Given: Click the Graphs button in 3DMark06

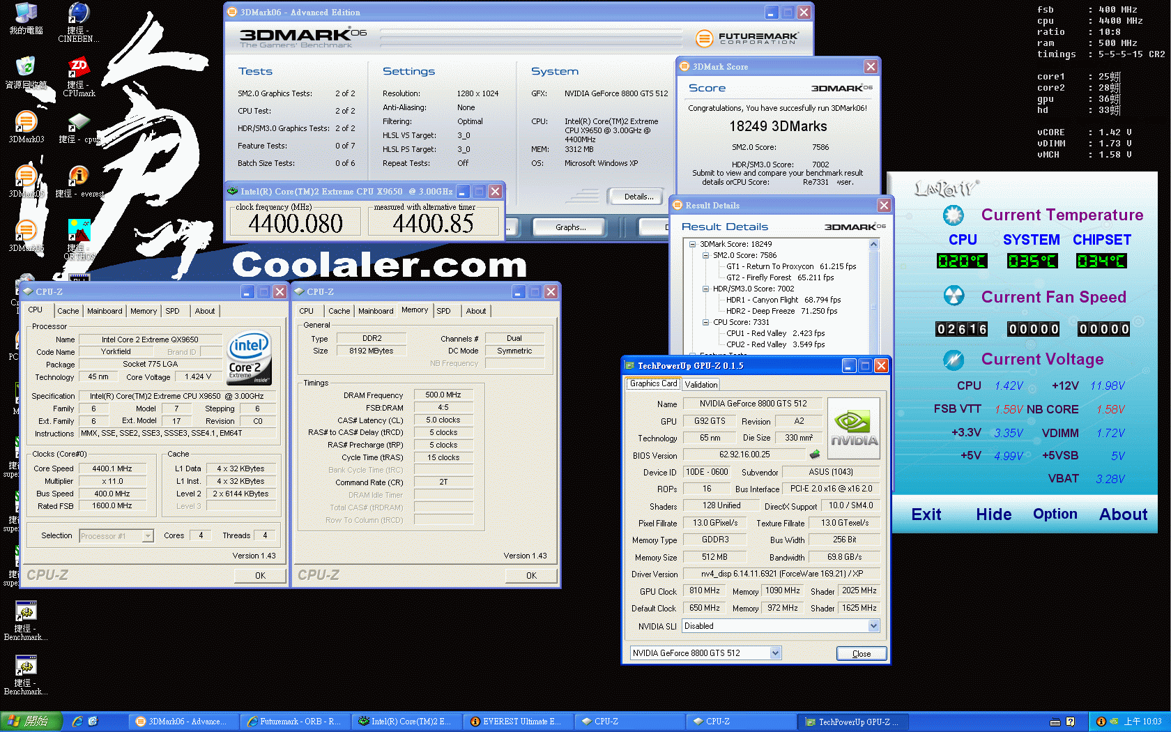Looking at the screenshot, I should pos(570,227).
